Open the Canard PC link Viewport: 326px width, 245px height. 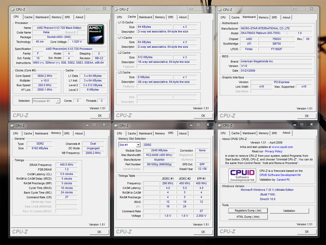tap(283, 179)
